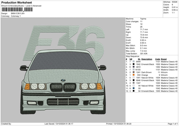179x126 pixels.
Task: Click the Max Stitch value 9.0 mm
Action: coord(143,45)
